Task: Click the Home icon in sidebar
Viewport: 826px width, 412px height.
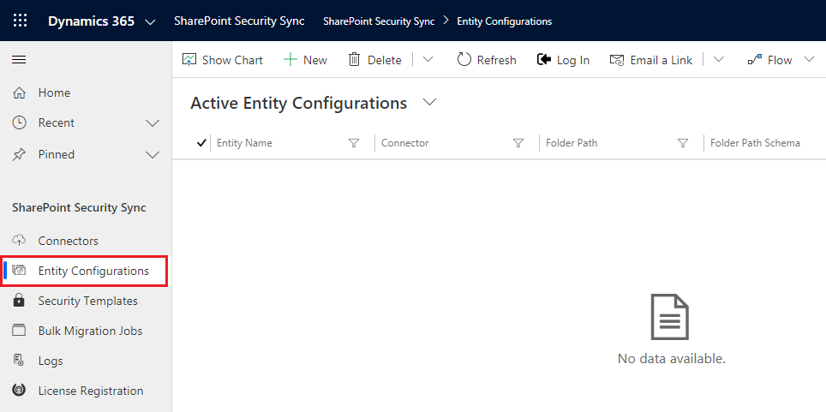Action: [x=19, y=93]
